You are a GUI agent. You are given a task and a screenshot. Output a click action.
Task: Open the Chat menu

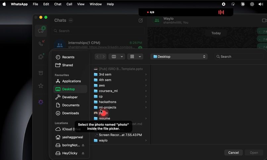pyautogui.click(x=58, y=4)
